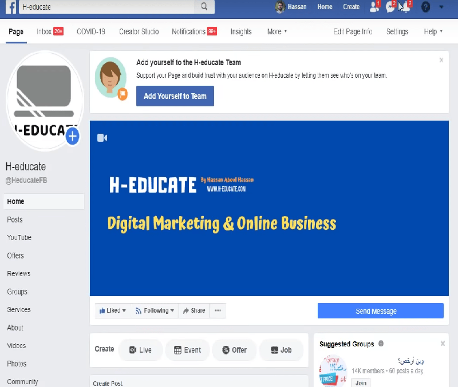Click the Hassan profile link
This screenshot has width=458, height=387.
click(297, 7)
